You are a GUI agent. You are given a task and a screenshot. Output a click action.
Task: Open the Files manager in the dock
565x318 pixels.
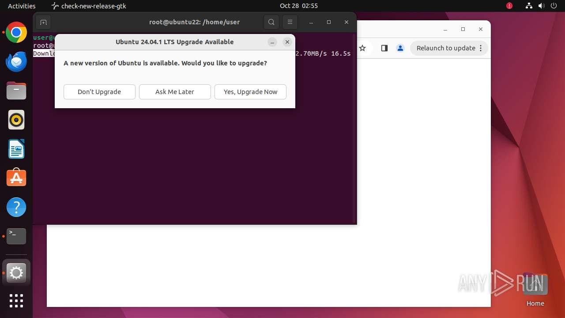tap(16, 91)
